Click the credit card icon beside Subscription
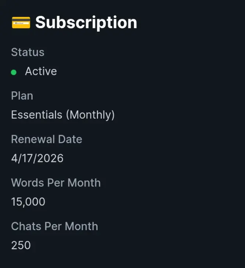Viewport: 245px width, 268px height. coord(21,22)
